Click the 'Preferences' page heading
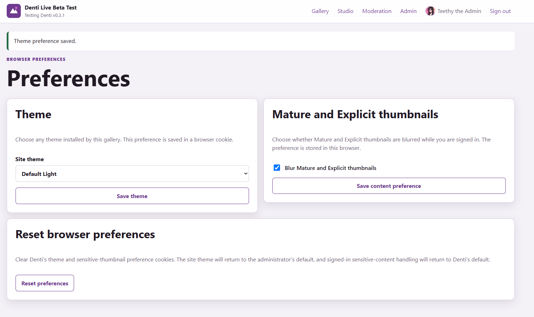 (69, 78)
